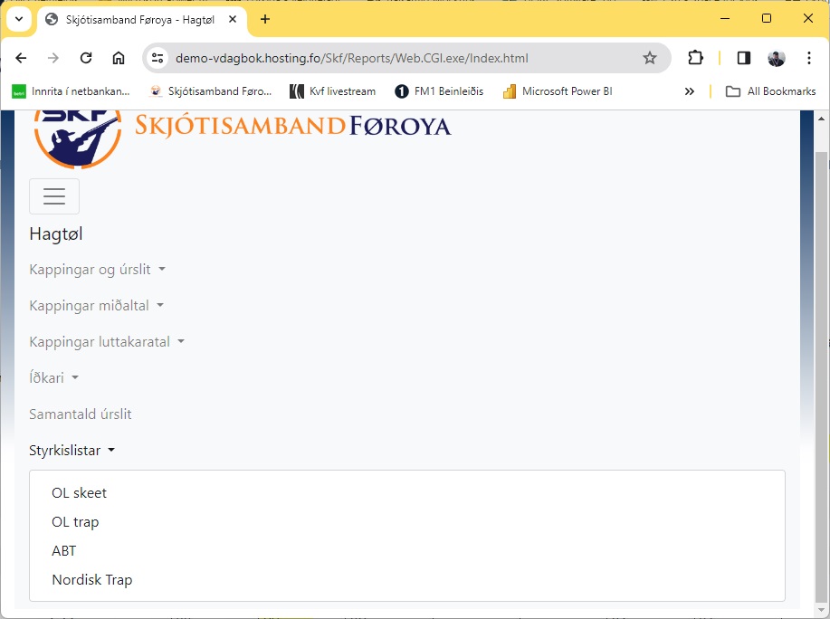Navigate back to previous page
The width and height of the screenshot is (830, 619).
21,58
